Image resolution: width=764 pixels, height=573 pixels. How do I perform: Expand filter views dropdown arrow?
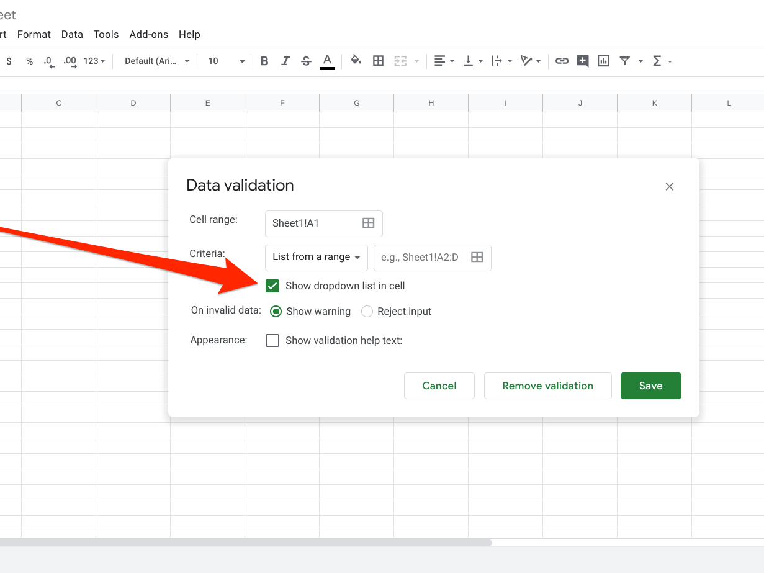tap(640, 61)
